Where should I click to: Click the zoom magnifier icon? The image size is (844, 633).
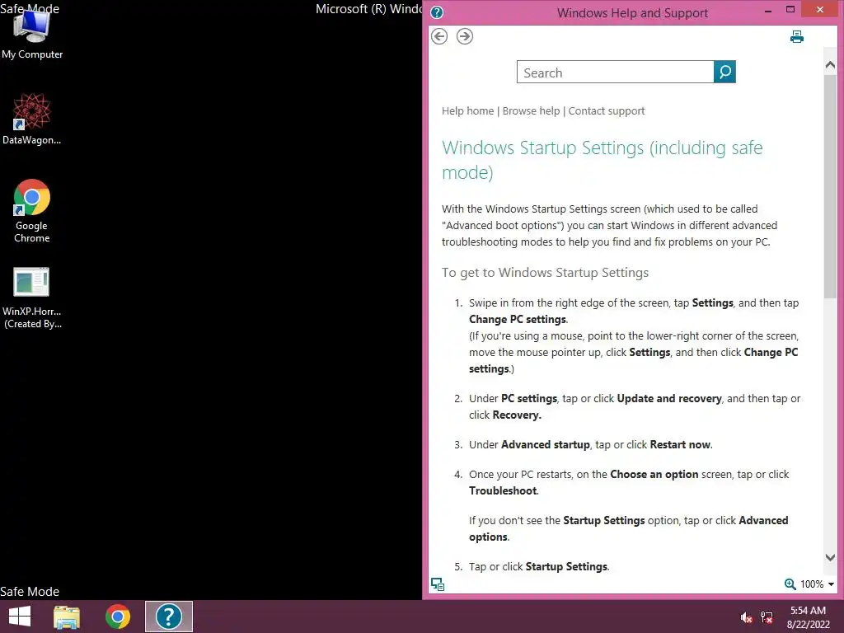pos(790,584)
